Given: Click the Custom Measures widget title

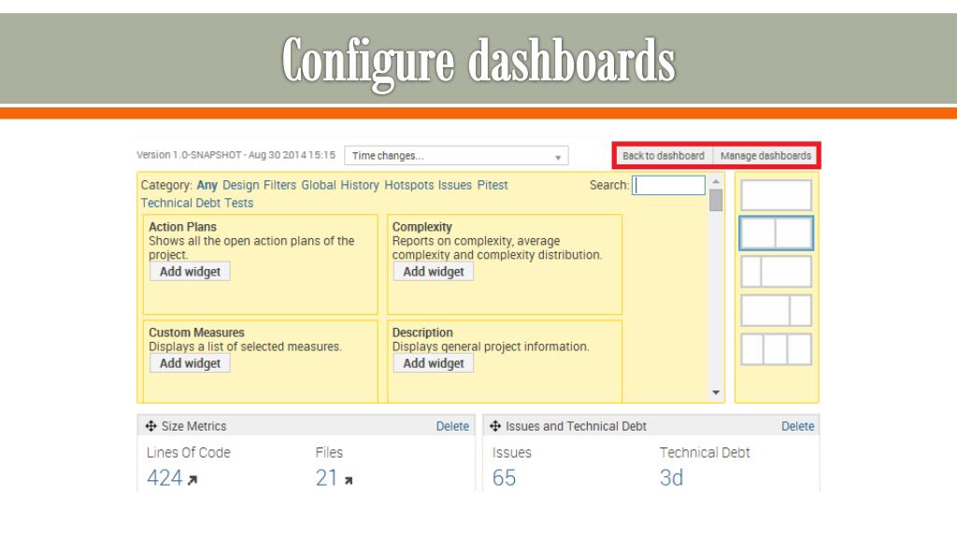Looking at the screenshot, I should pyautogui.click(x=196, y=333).
